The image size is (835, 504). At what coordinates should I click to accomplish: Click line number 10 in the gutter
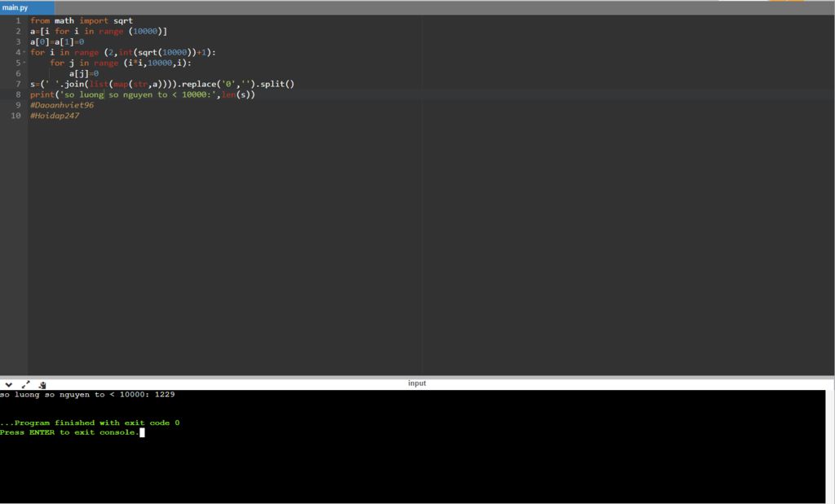pos(16,116)
